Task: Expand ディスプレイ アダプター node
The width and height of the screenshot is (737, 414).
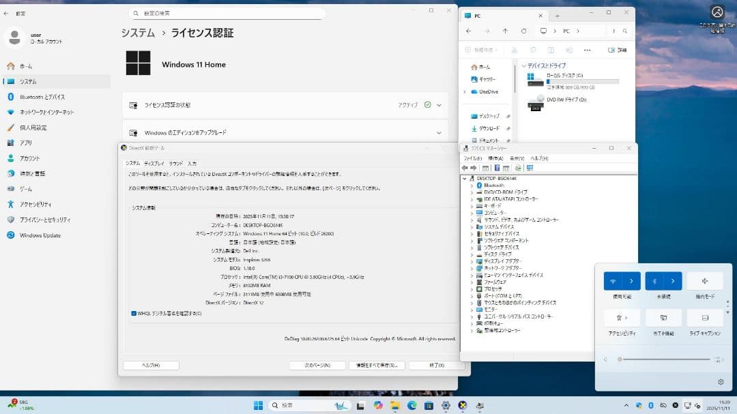Action: click(472, 261)
